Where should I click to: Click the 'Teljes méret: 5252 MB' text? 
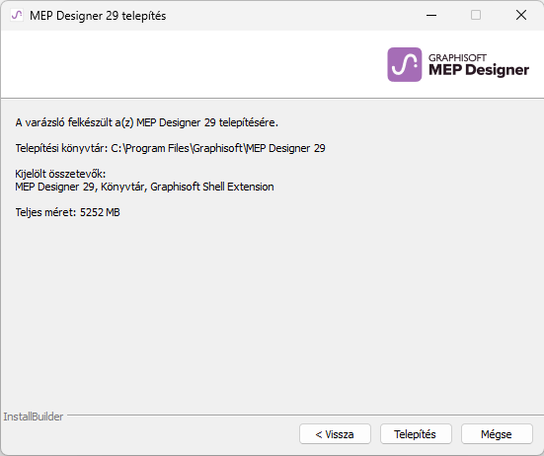[x=68, y=212]
